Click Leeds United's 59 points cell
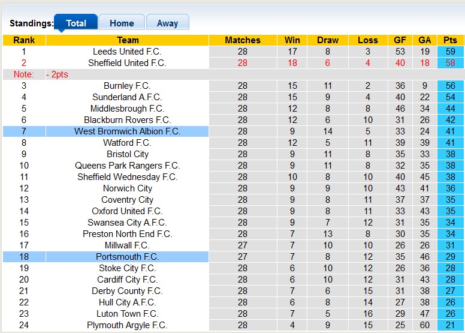Screen dimensions: 465x333 [450, 52]
